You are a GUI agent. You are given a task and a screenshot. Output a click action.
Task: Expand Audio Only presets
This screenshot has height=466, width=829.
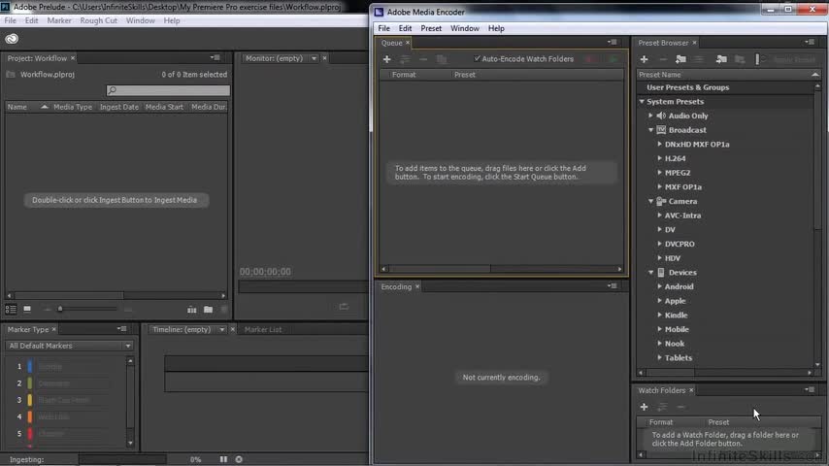(x=650, y=116)
